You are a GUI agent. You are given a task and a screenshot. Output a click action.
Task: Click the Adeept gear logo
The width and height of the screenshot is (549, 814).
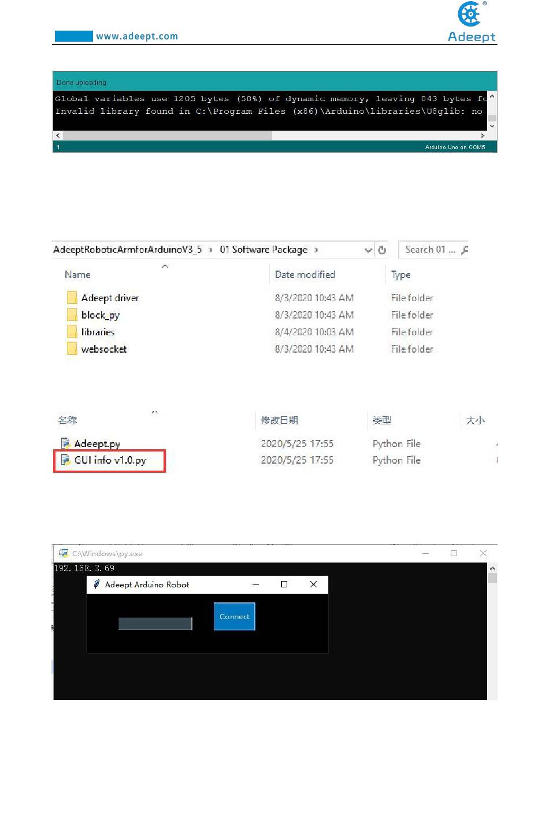[x=471, y=14]
